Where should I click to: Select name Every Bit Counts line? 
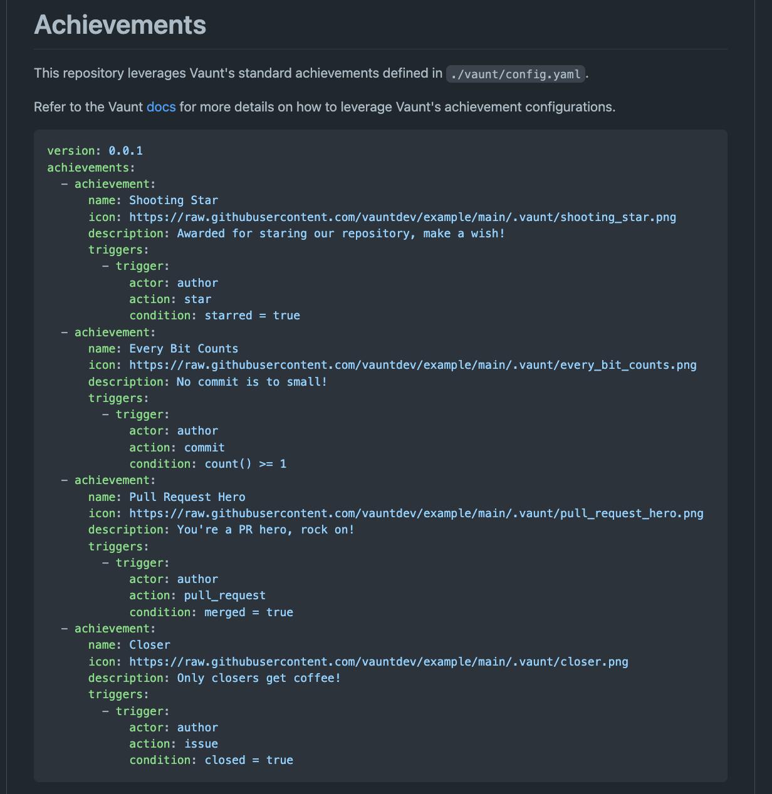point(164,349)
